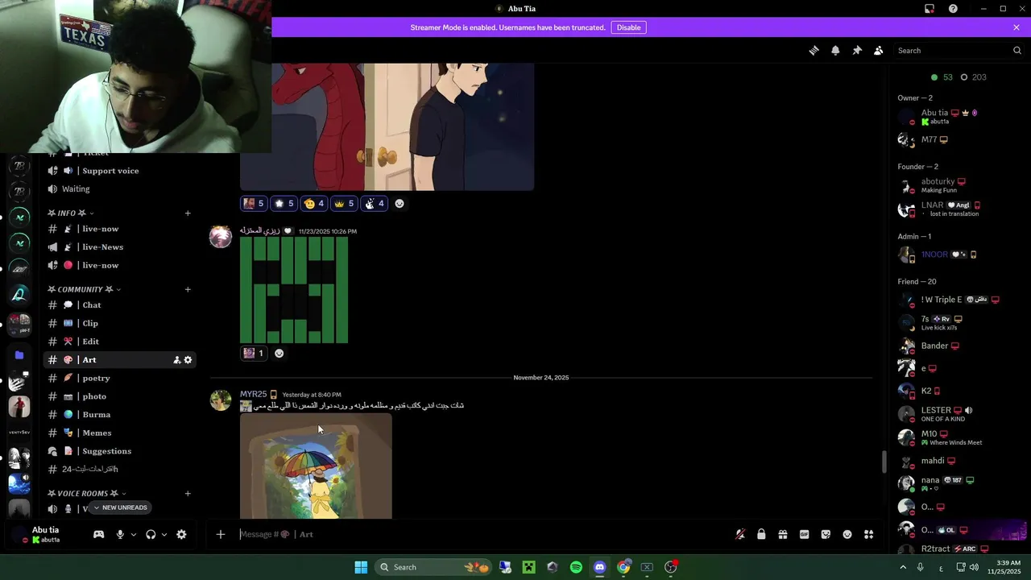The height and width of the screenshot is (580, 1031).
Task: Add a channel to VOICE ROOMS category
Action: (188, 493)
